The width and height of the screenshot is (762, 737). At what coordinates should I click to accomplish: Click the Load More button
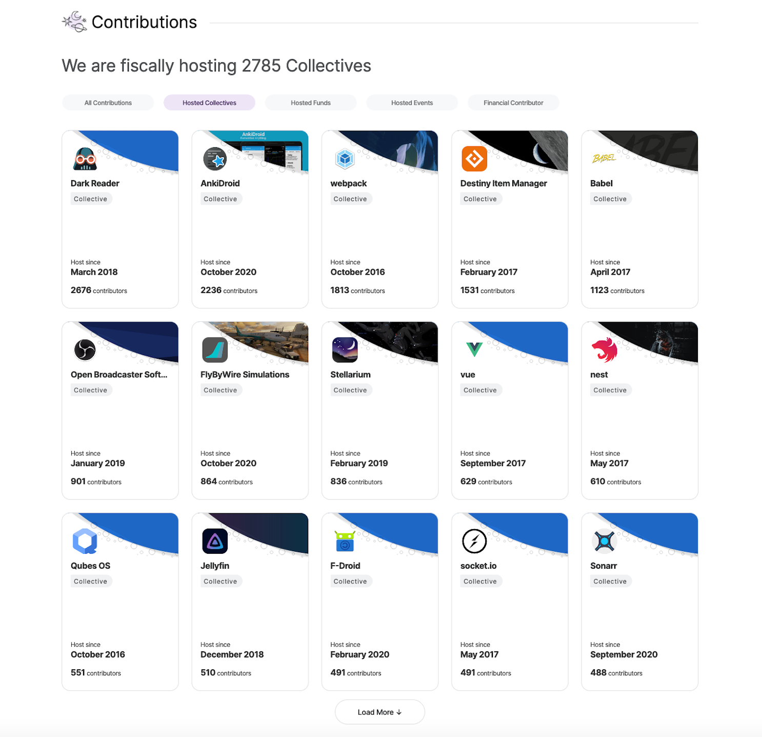point(379,712)
